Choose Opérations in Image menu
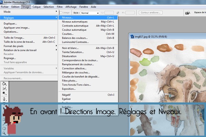 click(29, 32)
